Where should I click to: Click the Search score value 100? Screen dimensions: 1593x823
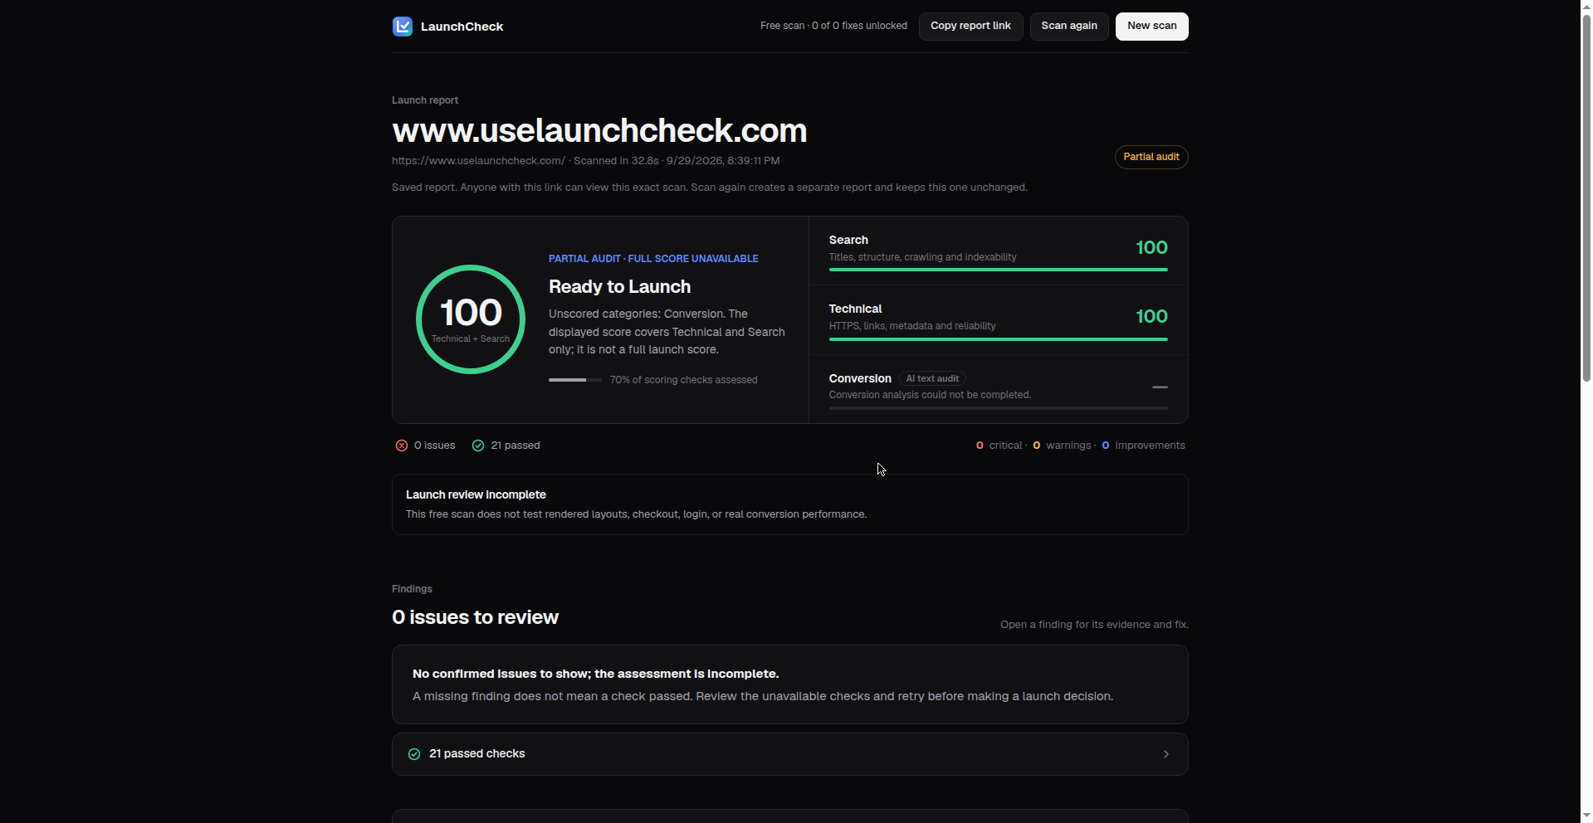pos(1151,247)
